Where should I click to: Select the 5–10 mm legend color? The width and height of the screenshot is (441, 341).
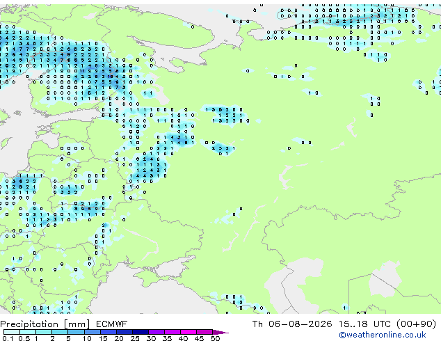coord(76,332)
